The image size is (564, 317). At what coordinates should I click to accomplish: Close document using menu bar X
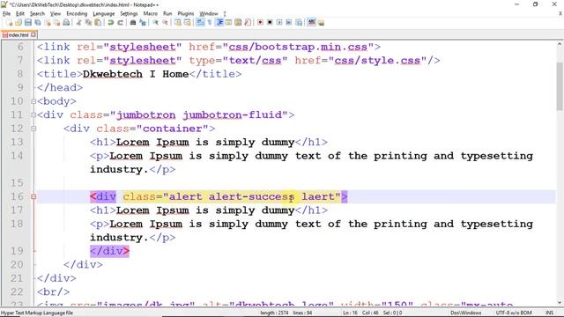[560, 14]
